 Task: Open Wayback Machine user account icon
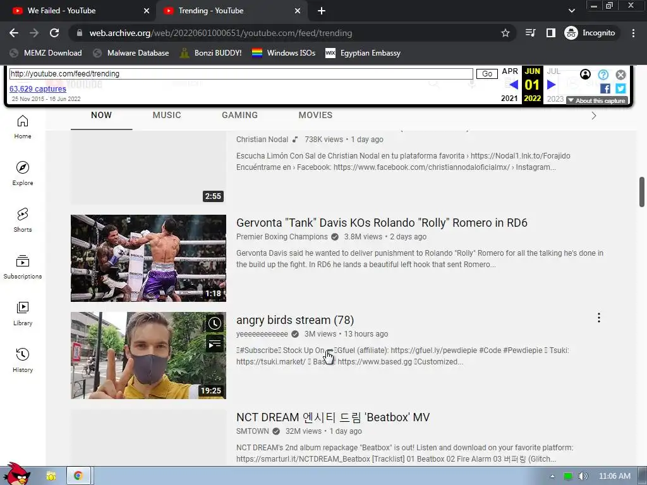[x=585, y=75]
